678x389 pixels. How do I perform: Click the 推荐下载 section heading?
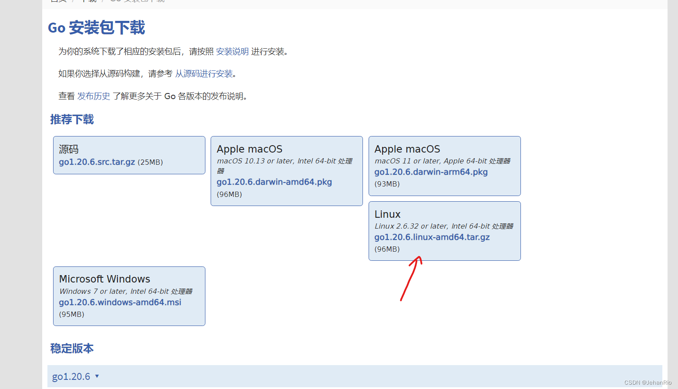[x=72, y=120]
